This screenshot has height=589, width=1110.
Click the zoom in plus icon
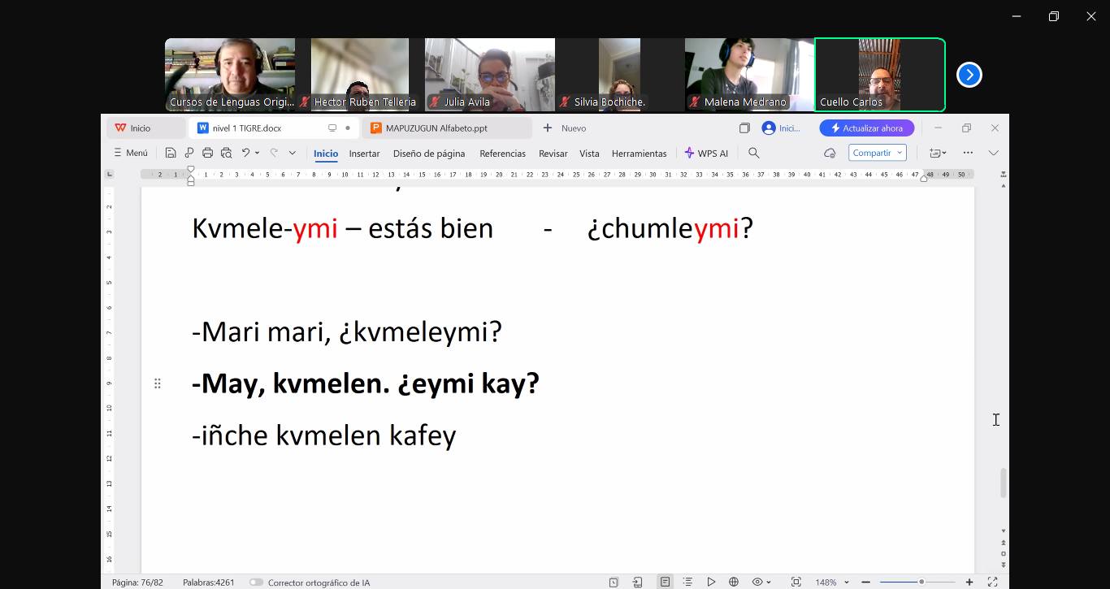(x=969, y=582)
